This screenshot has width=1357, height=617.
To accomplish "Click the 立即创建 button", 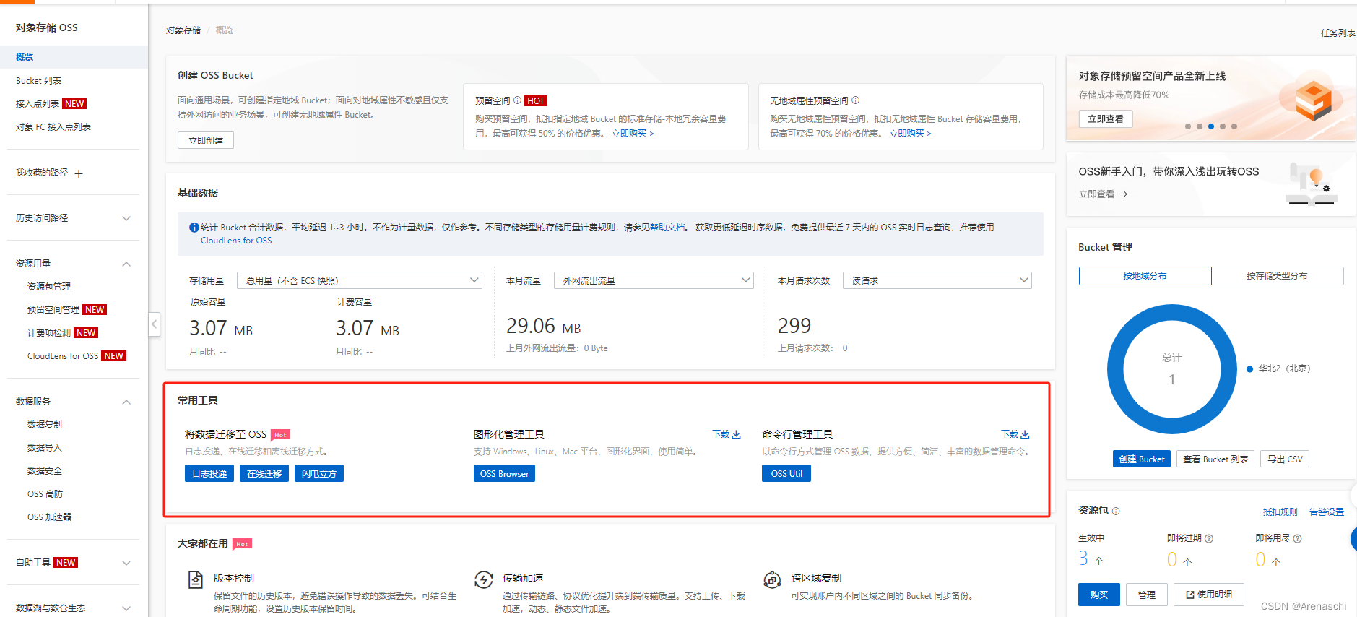I will click(x=206, y=140).
